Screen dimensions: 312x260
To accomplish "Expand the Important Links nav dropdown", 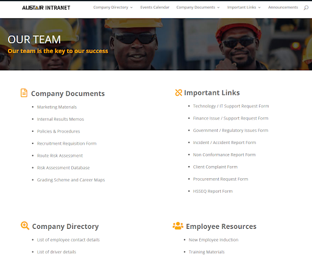I will (x=244, y=7).
